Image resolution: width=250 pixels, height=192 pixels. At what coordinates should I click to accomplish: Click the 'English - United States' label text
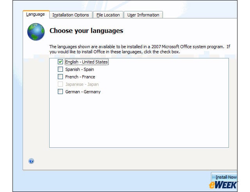click(87, 62)
